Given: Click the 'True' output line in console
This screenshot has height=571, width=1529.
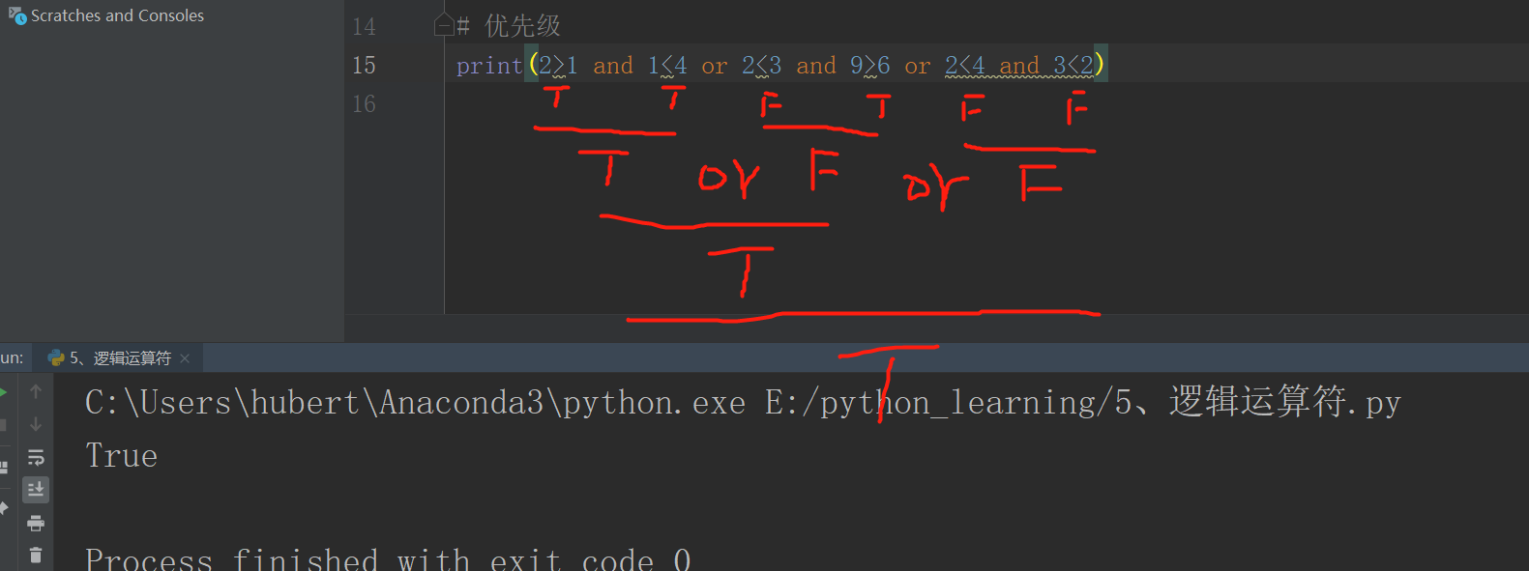Looking at the screenshot, I should 122,455.
